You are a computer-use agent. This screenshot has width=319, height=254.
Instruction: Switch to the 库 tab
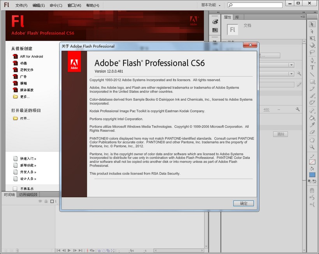point(238,17)
